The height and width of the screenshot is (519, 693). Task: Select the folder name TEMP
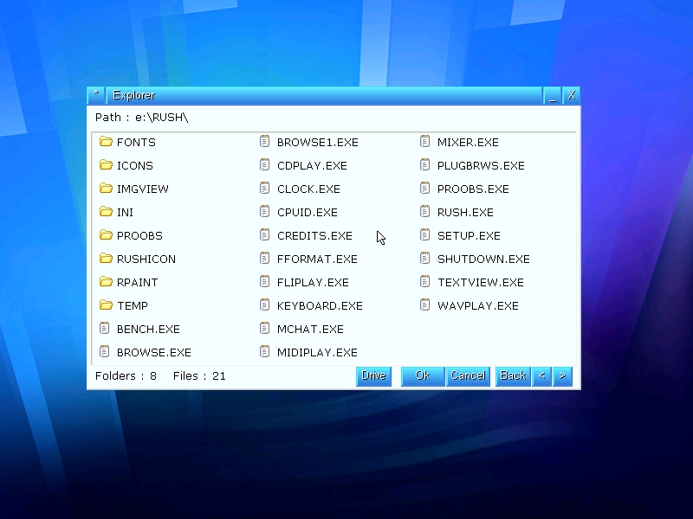133,306
